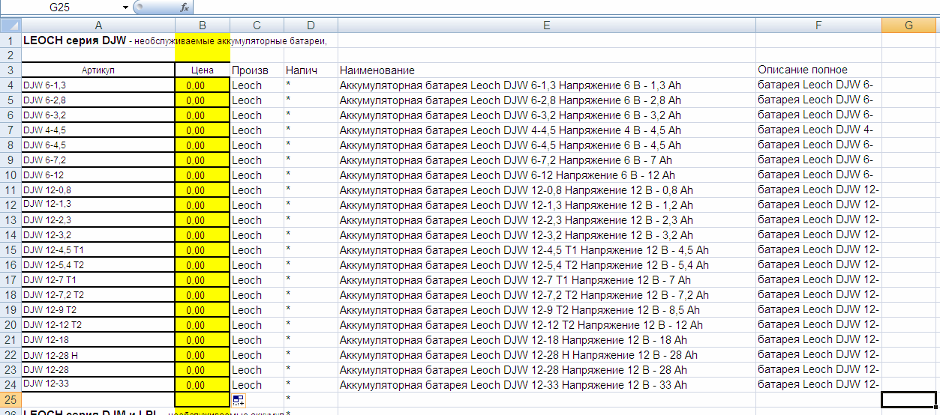Select column E header
This screenshot has height=415, width=940.
point(547,25)
